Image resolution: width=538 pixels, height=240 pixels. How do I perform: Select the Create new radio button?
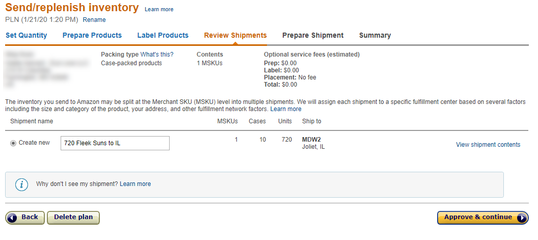pos(13,143)
